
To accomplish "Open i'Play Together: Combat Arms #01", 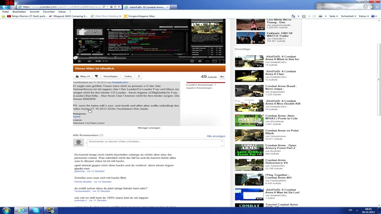I will [278, 176].
